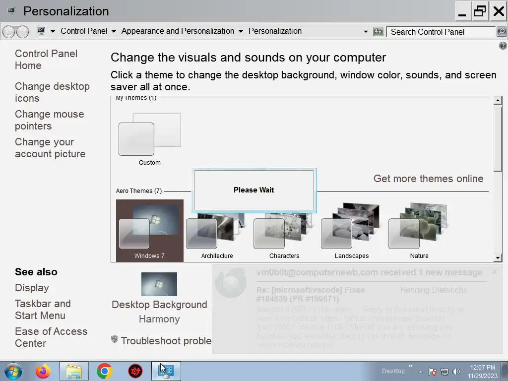Image resolution: width=508 pixels, height=381 pixels.
Task: Click the Back navigation button
Action: (9, 32)
